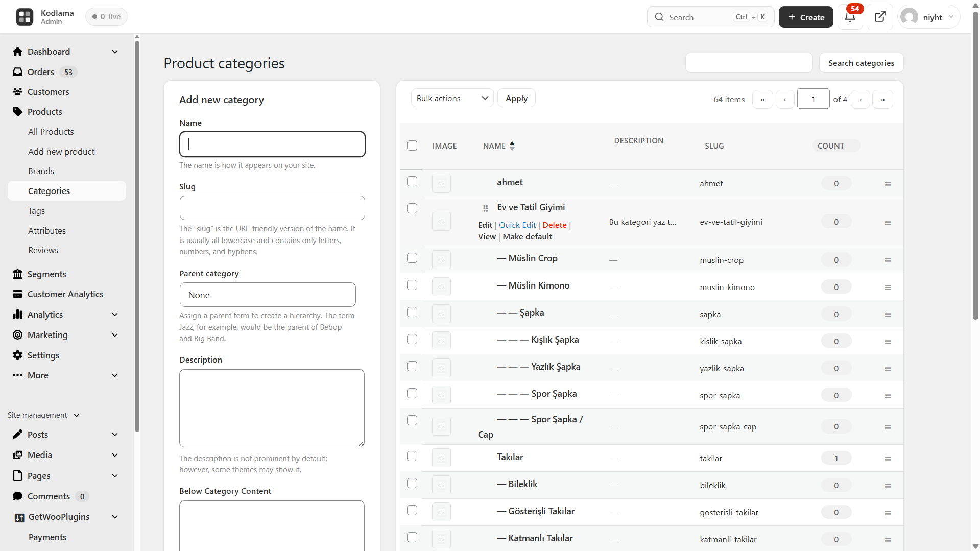Click the Slug input field
The height and width of the screenshot is (551, 980).
pyautogui.click(x=272, y=208)
